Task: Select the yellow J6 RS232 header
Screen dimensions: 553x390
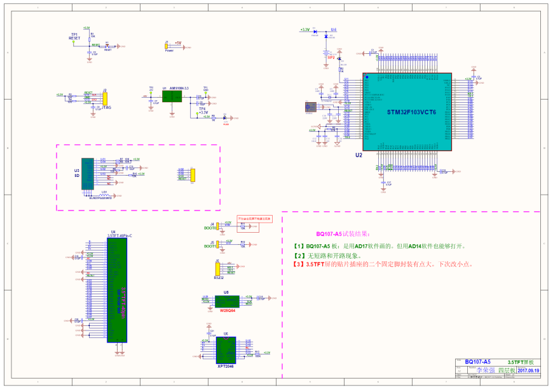Action: coord(217,270)
